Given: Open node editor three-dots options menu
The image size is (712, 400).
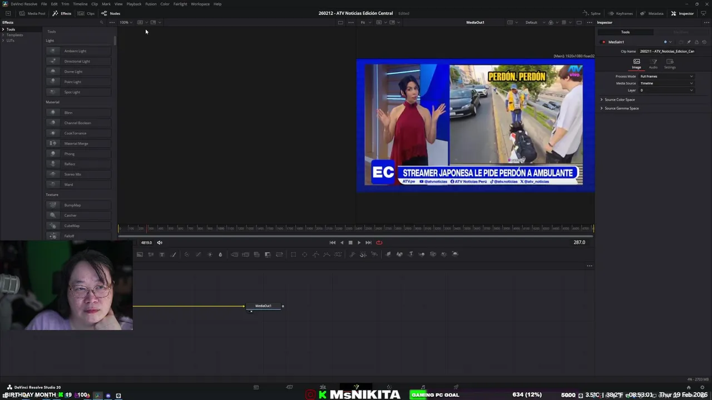Looking at the screenshot, I should 590,266.
